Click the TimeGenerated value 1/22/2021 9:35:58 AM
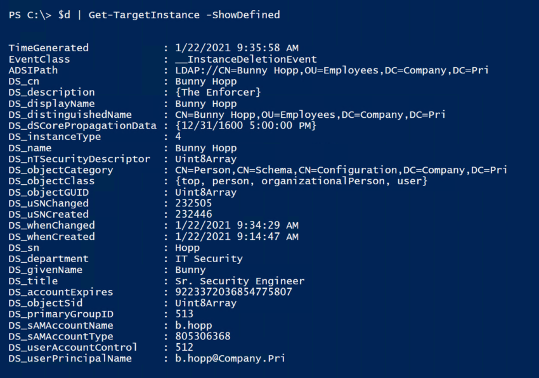The width and height of the screenshot is (539, 378). [x=237, y=47]
